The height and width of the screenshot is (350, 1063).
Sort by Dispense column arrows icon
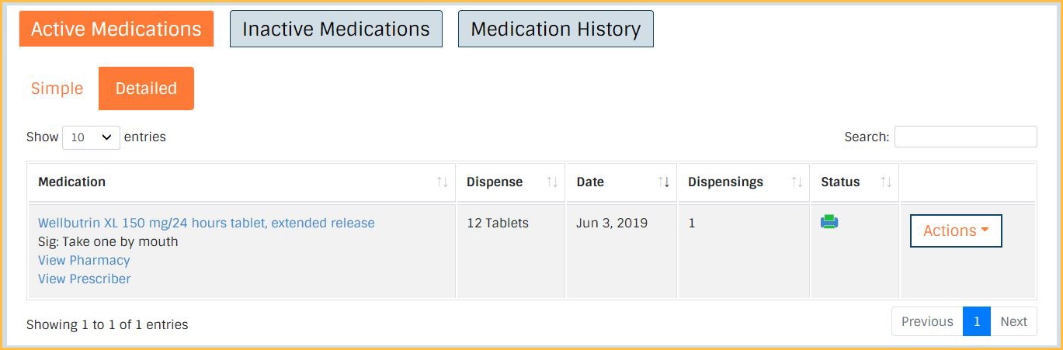point(552,182)
